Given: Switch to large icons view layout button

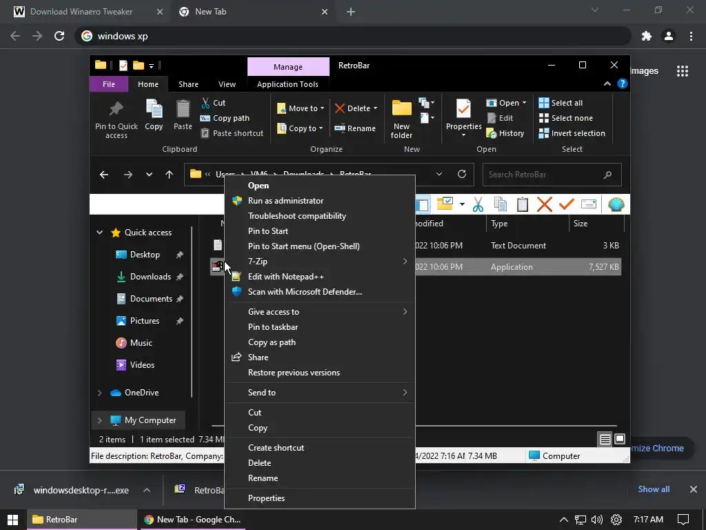Looking at the screenshot, I should pos(620,439).
